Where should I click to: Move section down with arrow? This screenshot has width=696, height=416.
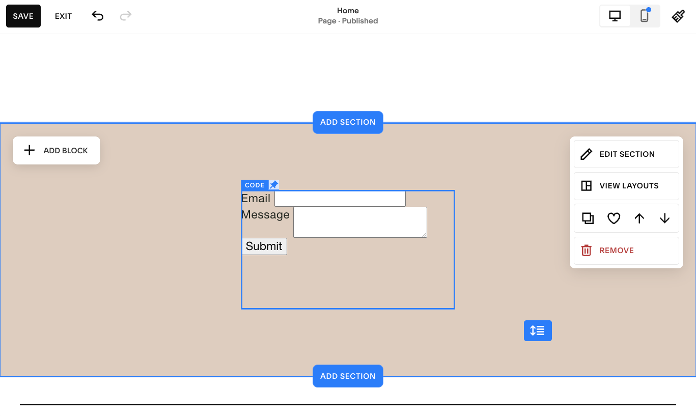click(664, 218)
